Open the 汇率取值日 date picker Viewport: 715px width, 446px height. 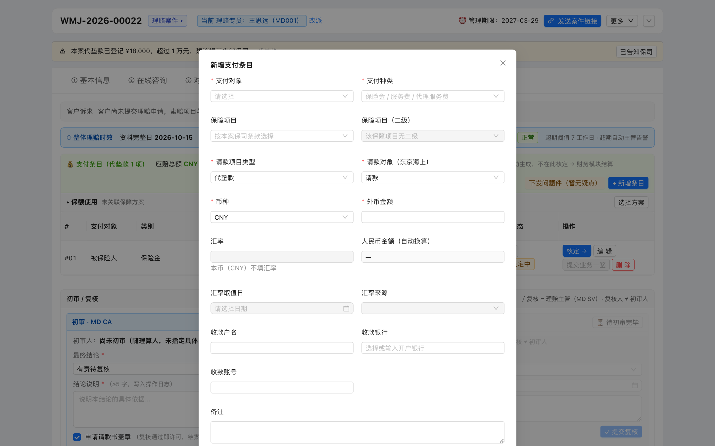[282, 308]
